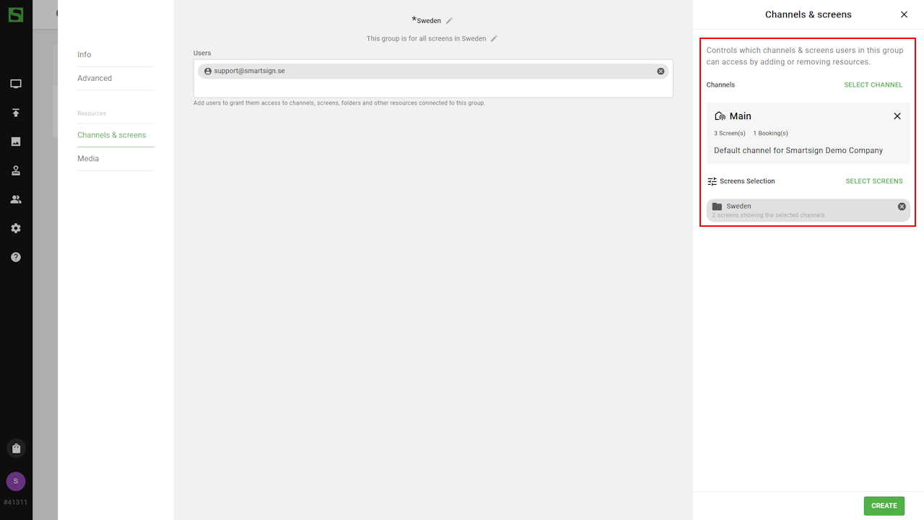
Task: Open the purple user avatar
Action: coord(16,482)
